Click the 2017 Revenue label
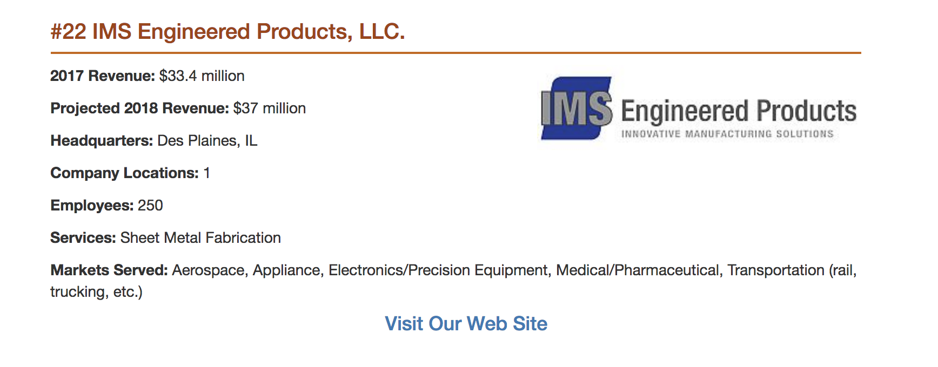Screen dimensions: 938x367 coord(103,76)
